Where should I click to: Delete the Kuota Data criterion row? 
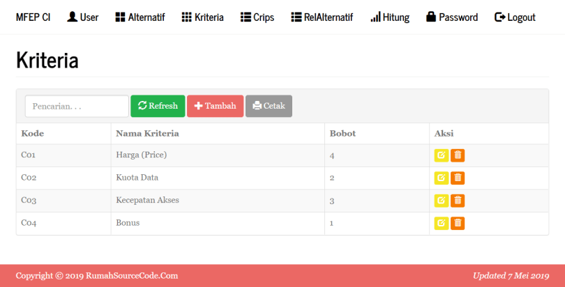[458, 178]
